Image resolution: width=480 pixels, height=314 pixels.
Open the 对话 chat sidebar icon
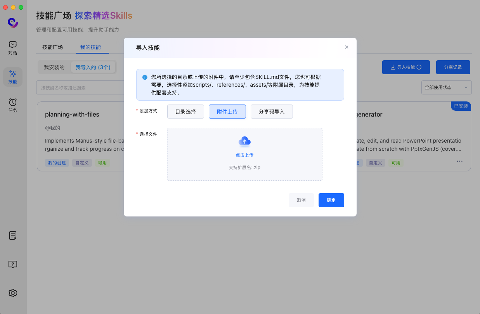coord(13,48)
